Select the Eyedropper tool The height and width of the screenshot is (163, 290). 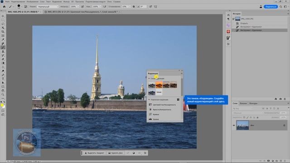(x=3, y=39)
